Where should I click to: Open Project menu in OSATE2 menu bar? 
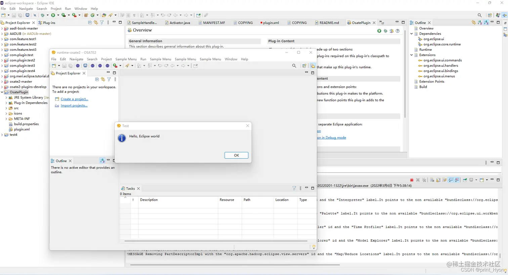click(x=106, y=59)
